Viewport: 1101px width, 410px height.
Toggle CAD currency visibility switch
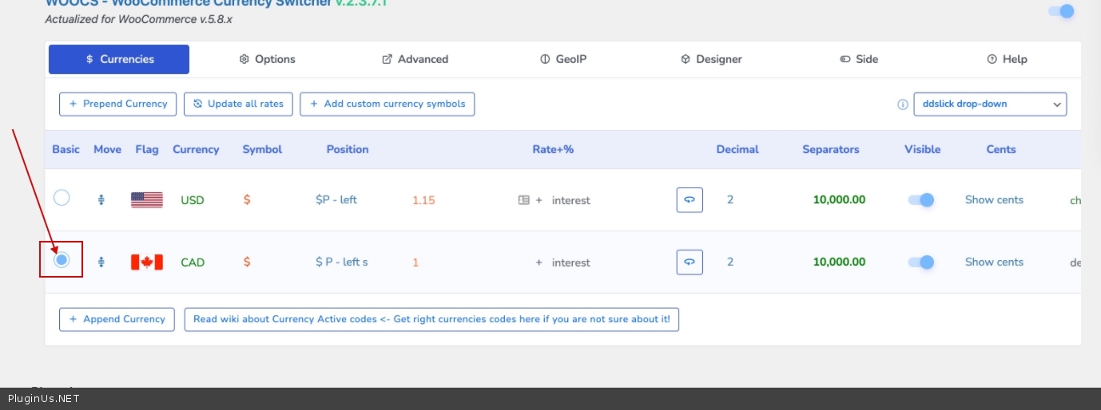coord(921,262)
